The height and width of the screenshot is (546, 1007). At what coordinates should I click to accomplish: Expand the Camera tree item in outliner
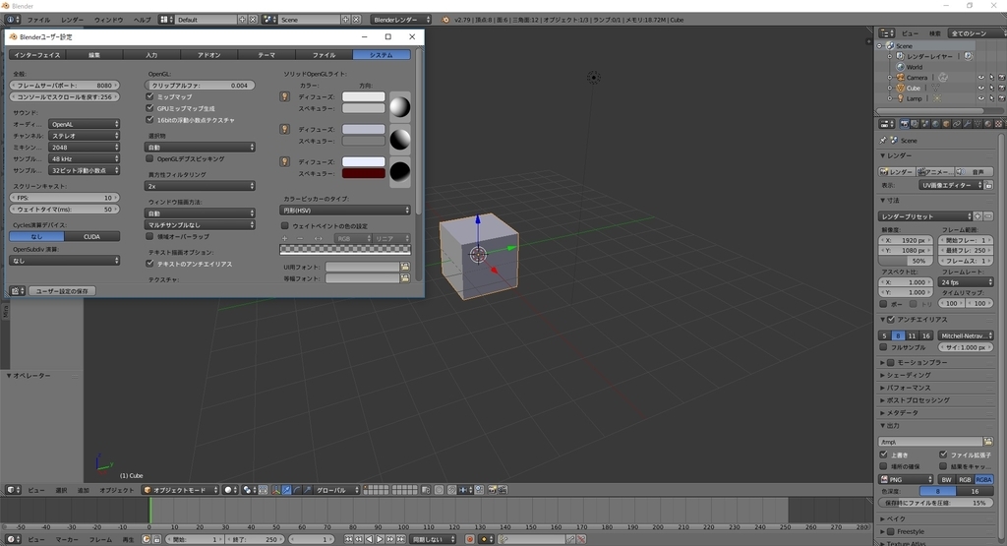click(890, 78)
